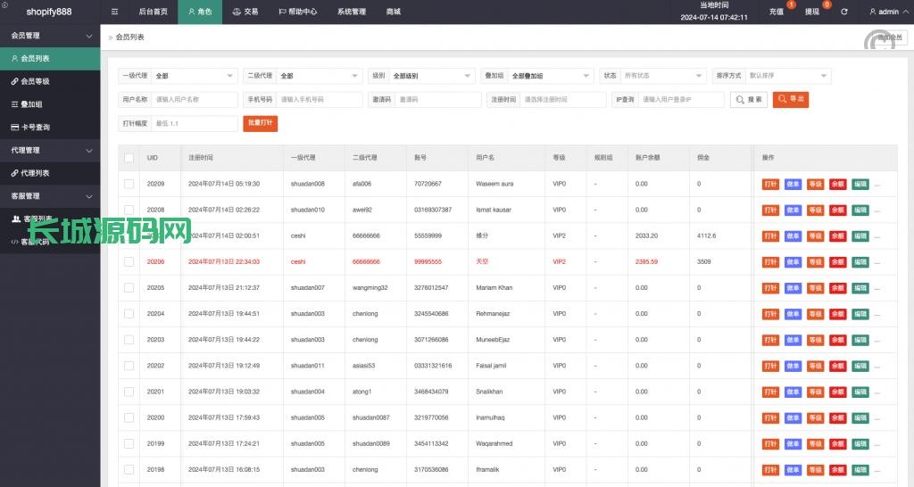Viewport: 914px width, 487px height.
Task: Click the refresh icon in top bar
Action: (844, 12)
